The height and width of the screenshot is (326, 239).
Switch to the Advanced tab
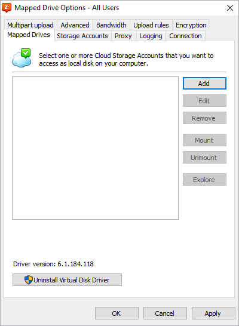pos(75,25)
